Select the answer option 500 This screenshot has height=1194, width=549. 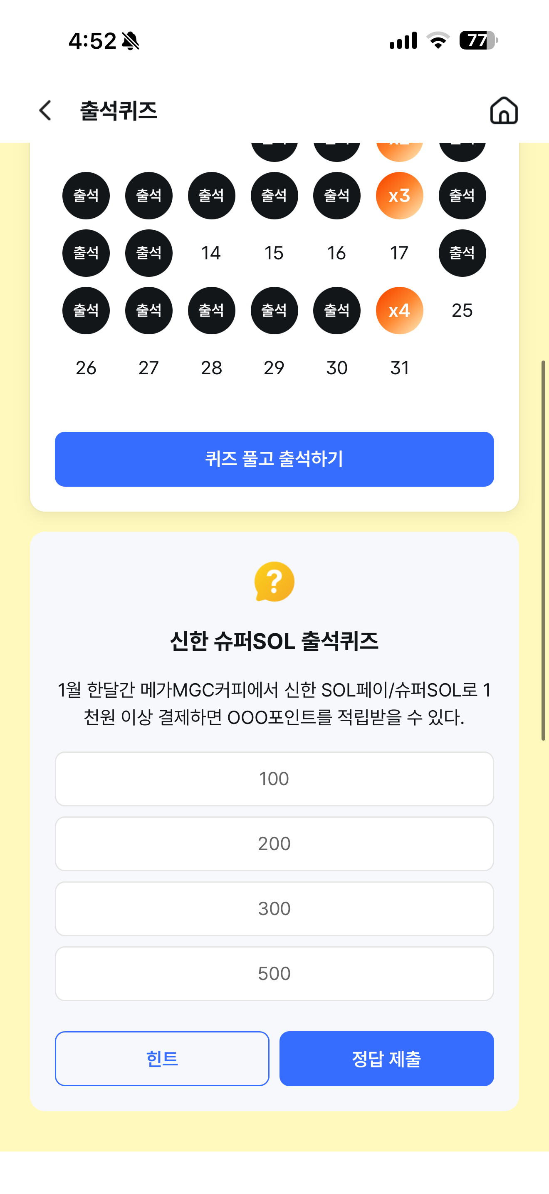coord(274,973)
